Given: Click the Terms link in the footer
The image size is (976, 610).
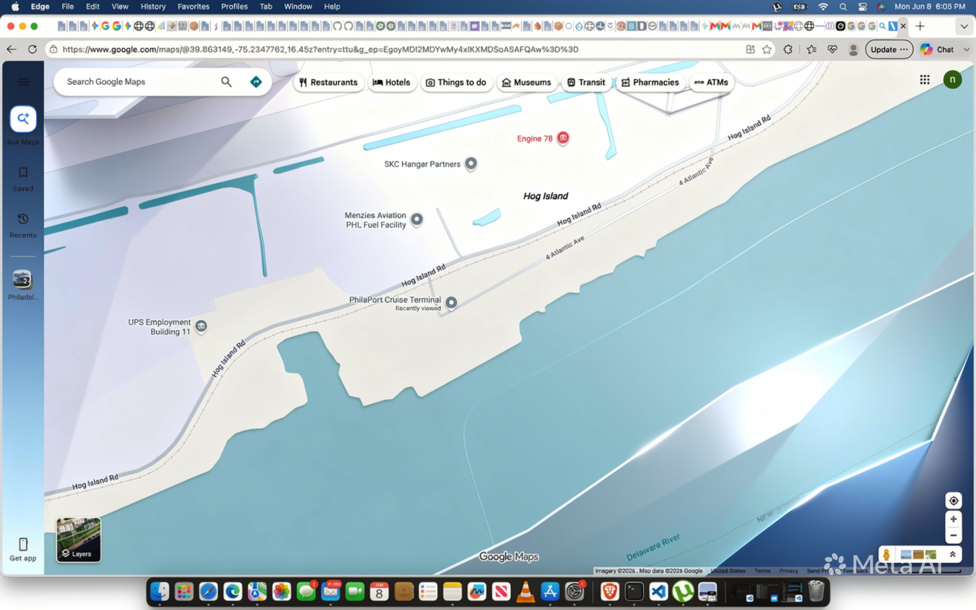Looking at the screenshot, I should click(762, 571).
